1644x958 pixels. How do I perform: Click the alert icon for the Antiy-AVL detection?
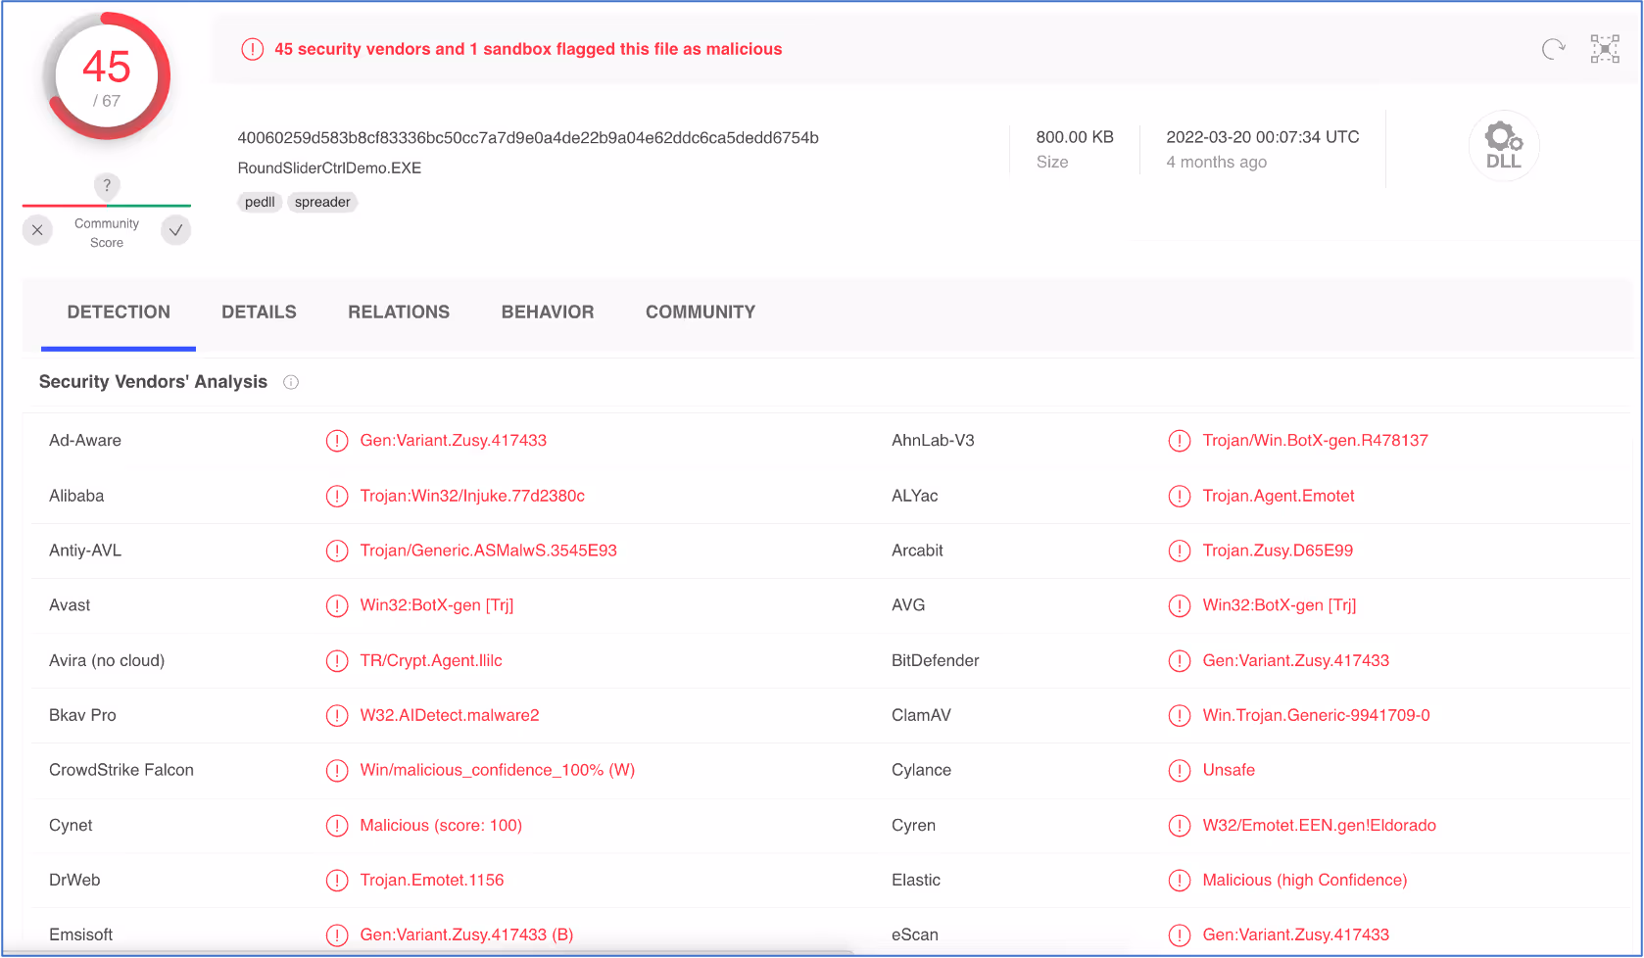(337, 551)
